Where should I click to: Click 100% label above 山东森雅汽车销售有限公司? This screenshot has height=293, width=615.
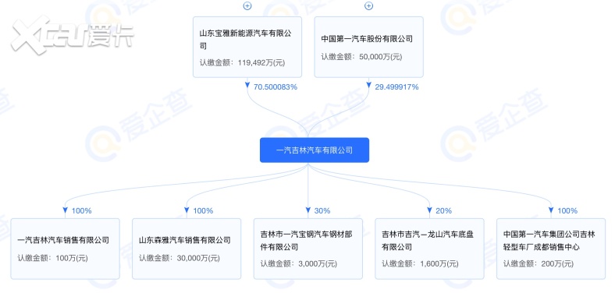point(203,210)
